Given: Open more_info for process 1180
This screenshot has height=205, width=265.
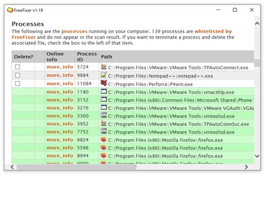Looking at the screenshot, I should pos(60,92).
